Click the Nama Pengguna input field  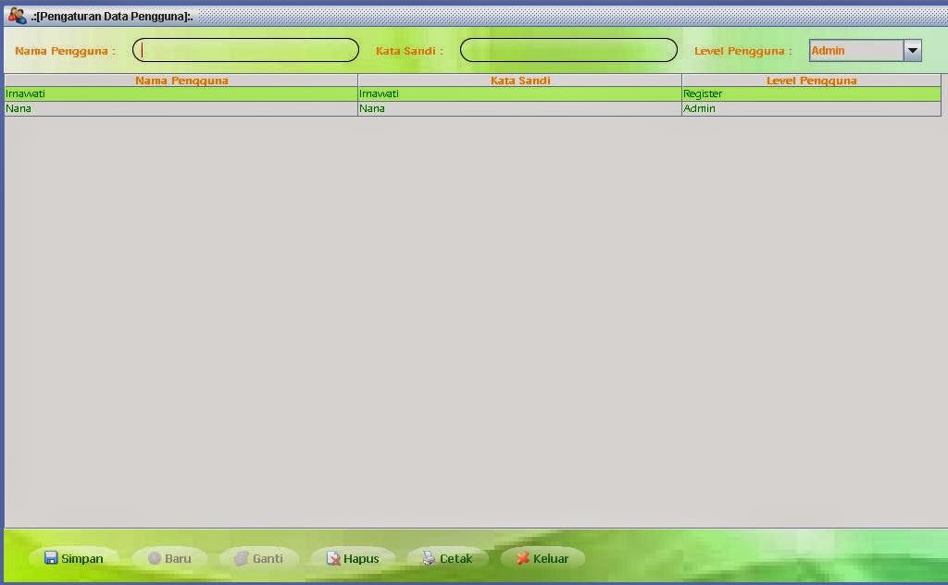coord(245,50)
